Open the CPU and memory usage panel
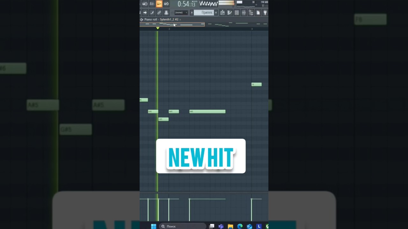408x229 pixels. [x=252, y=4]
